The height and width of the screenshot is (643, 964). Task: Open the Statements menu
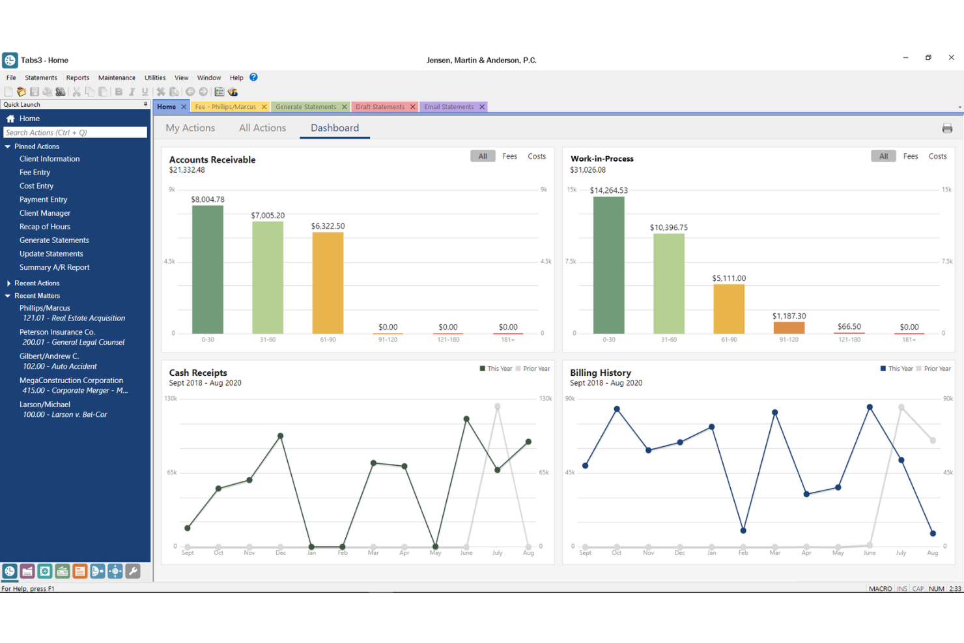(x=41, y=78)
